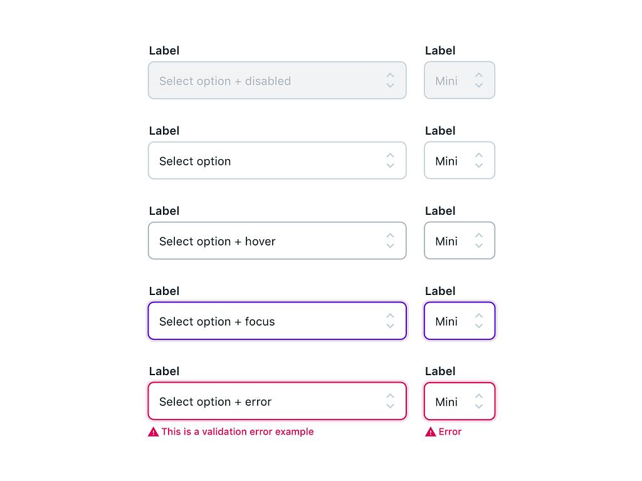
Task: Click the stepper chevrons on disabled select
Action: point(389,80)
